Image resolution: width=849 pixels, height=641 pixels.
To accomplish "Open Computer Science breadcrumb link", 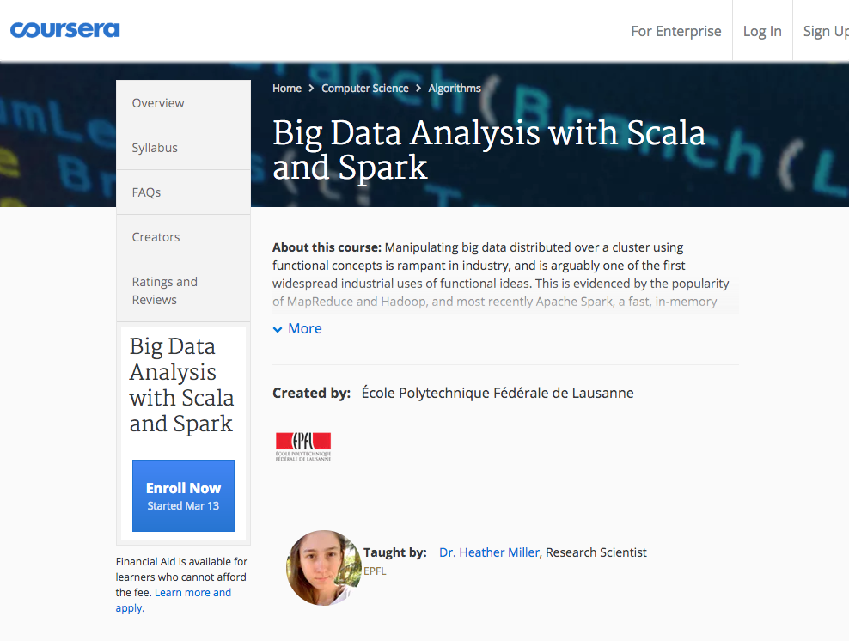I will [365, 89].
